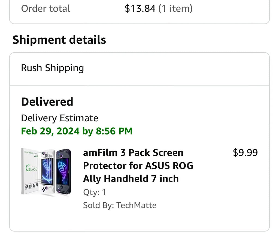Click the 8:56 PM delivery time

click(114, 131)
